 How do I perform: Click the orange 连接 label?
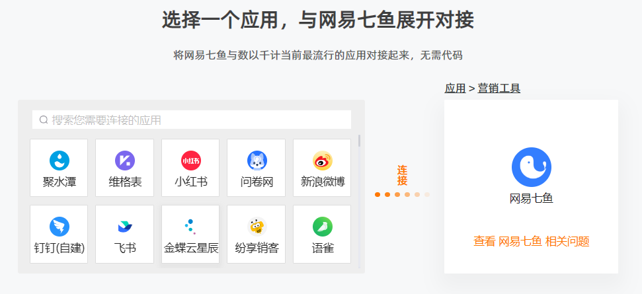[x=402, y=176]
